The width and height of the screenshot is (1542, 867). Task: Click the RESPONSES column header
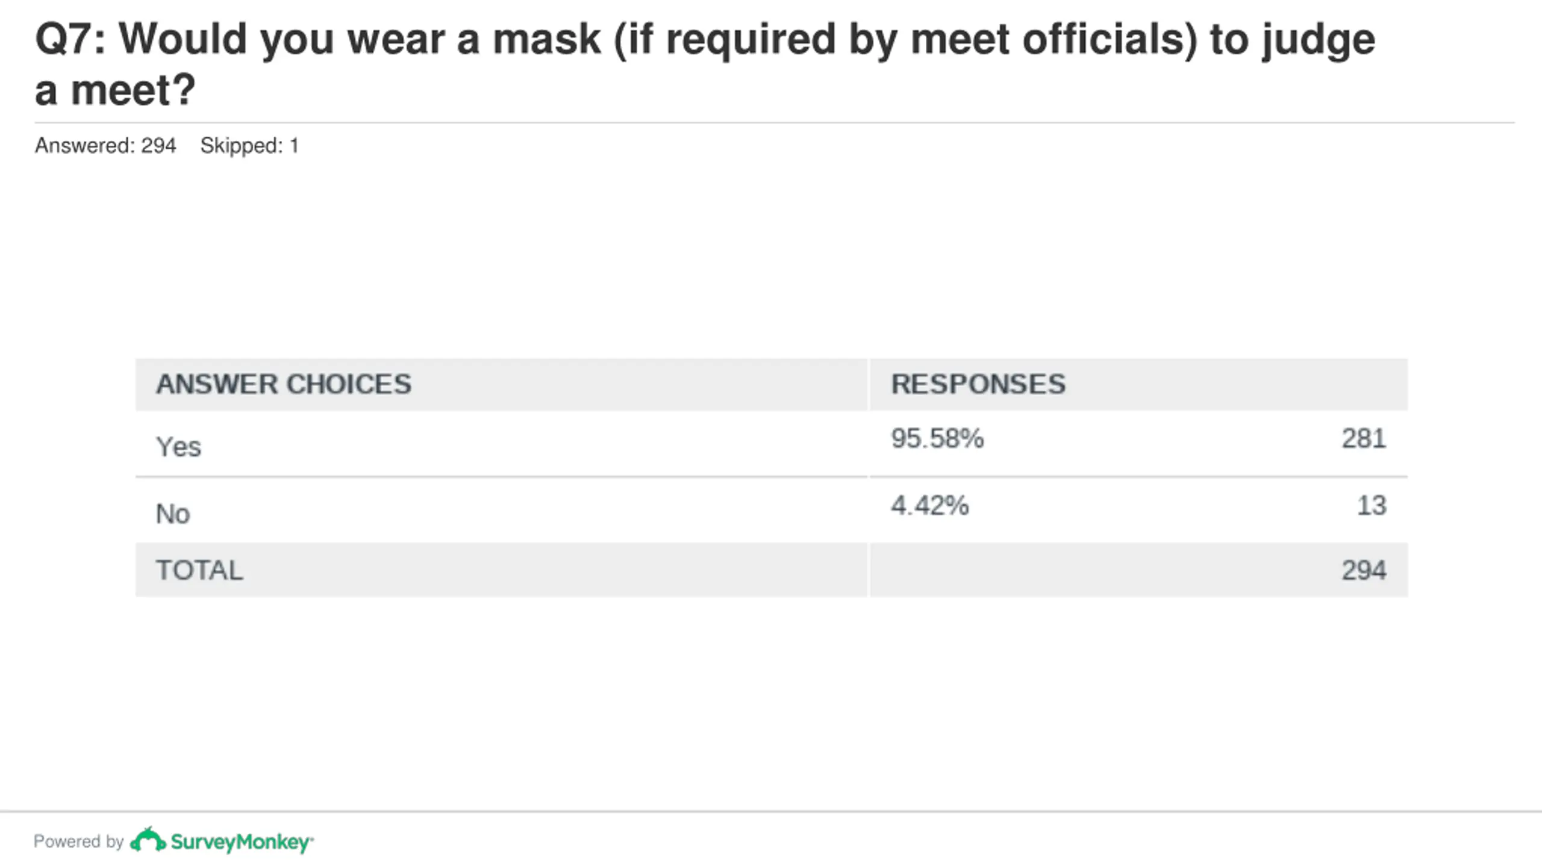[978, 384]
